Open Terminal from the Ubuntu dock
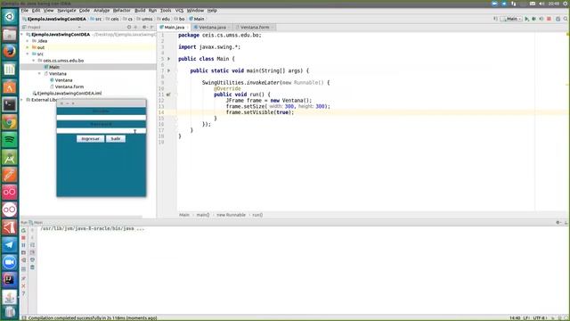This screenshot has width=570, height=321. [x=10, y=105]
